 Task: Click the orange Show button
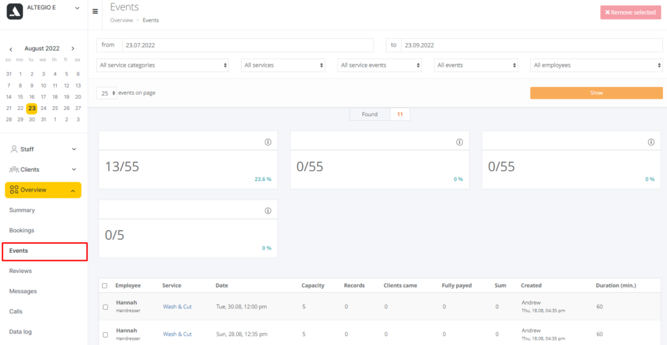click(x=596, y=93)
